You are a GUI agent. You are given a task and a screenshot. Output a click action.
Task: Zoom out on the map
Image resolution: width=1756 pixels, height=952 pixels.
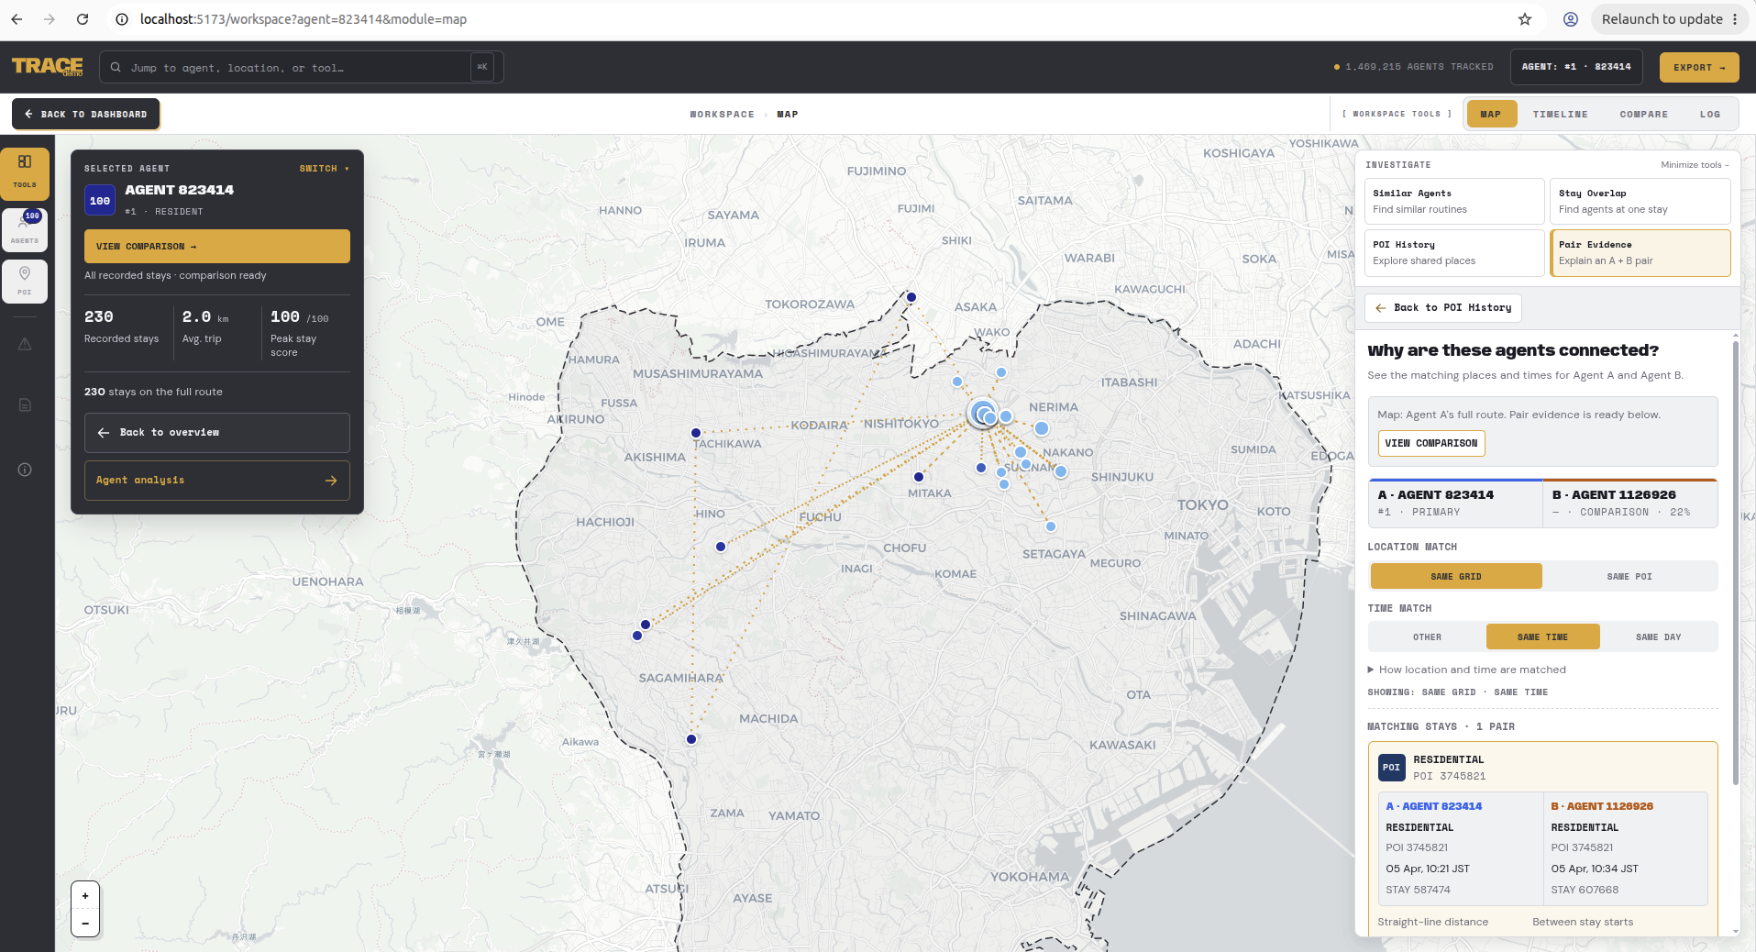[85, 924]
